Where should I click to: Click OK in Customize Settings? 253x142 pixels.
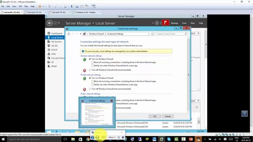(155, 116)
